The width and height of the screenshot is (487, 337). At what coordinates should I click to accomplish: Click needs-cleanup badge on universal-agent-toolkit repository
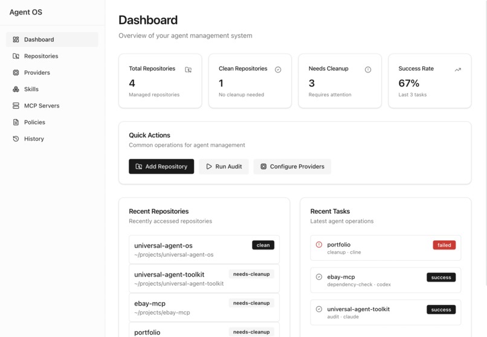pyautogui.click(x=251, y=274)
